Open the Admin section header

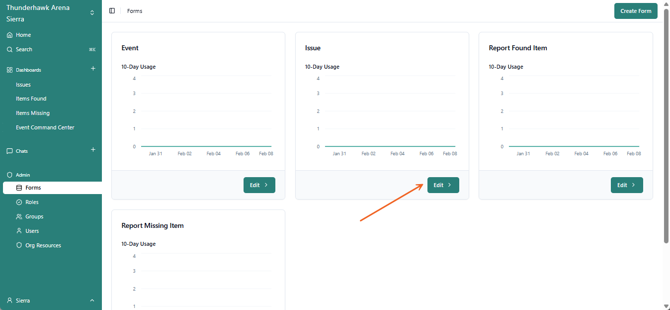pyautogui.click(x=23, y=175)
